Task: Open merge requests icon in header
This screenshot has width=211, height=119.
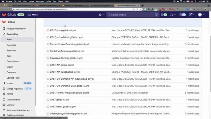Action: click(171, 15)
